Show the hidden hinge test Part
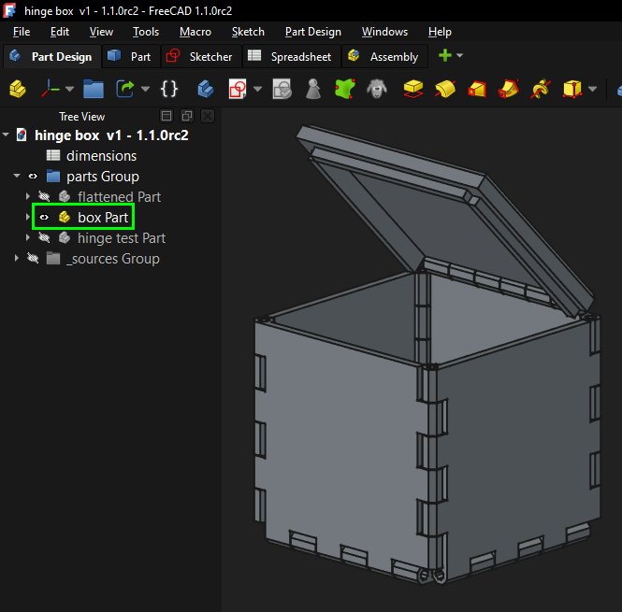Image resolution: width=622 pixels, height=612 pixels. [44, 238]
